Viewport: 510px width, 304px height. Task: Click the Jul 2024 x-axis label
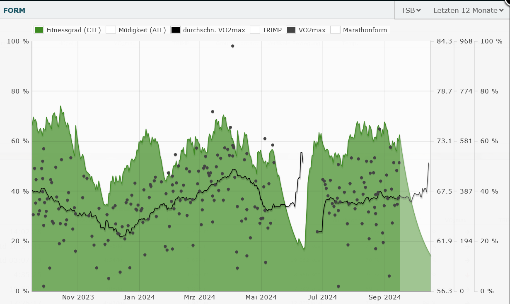click(323, 297)
